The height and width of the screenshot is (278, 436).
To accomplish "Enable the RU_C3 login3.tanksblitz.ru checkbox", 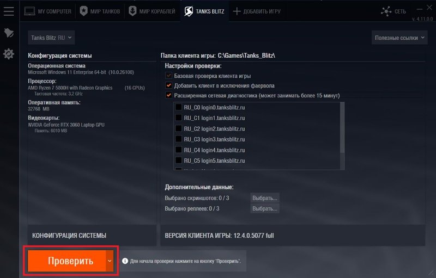I will coord(179,139).
